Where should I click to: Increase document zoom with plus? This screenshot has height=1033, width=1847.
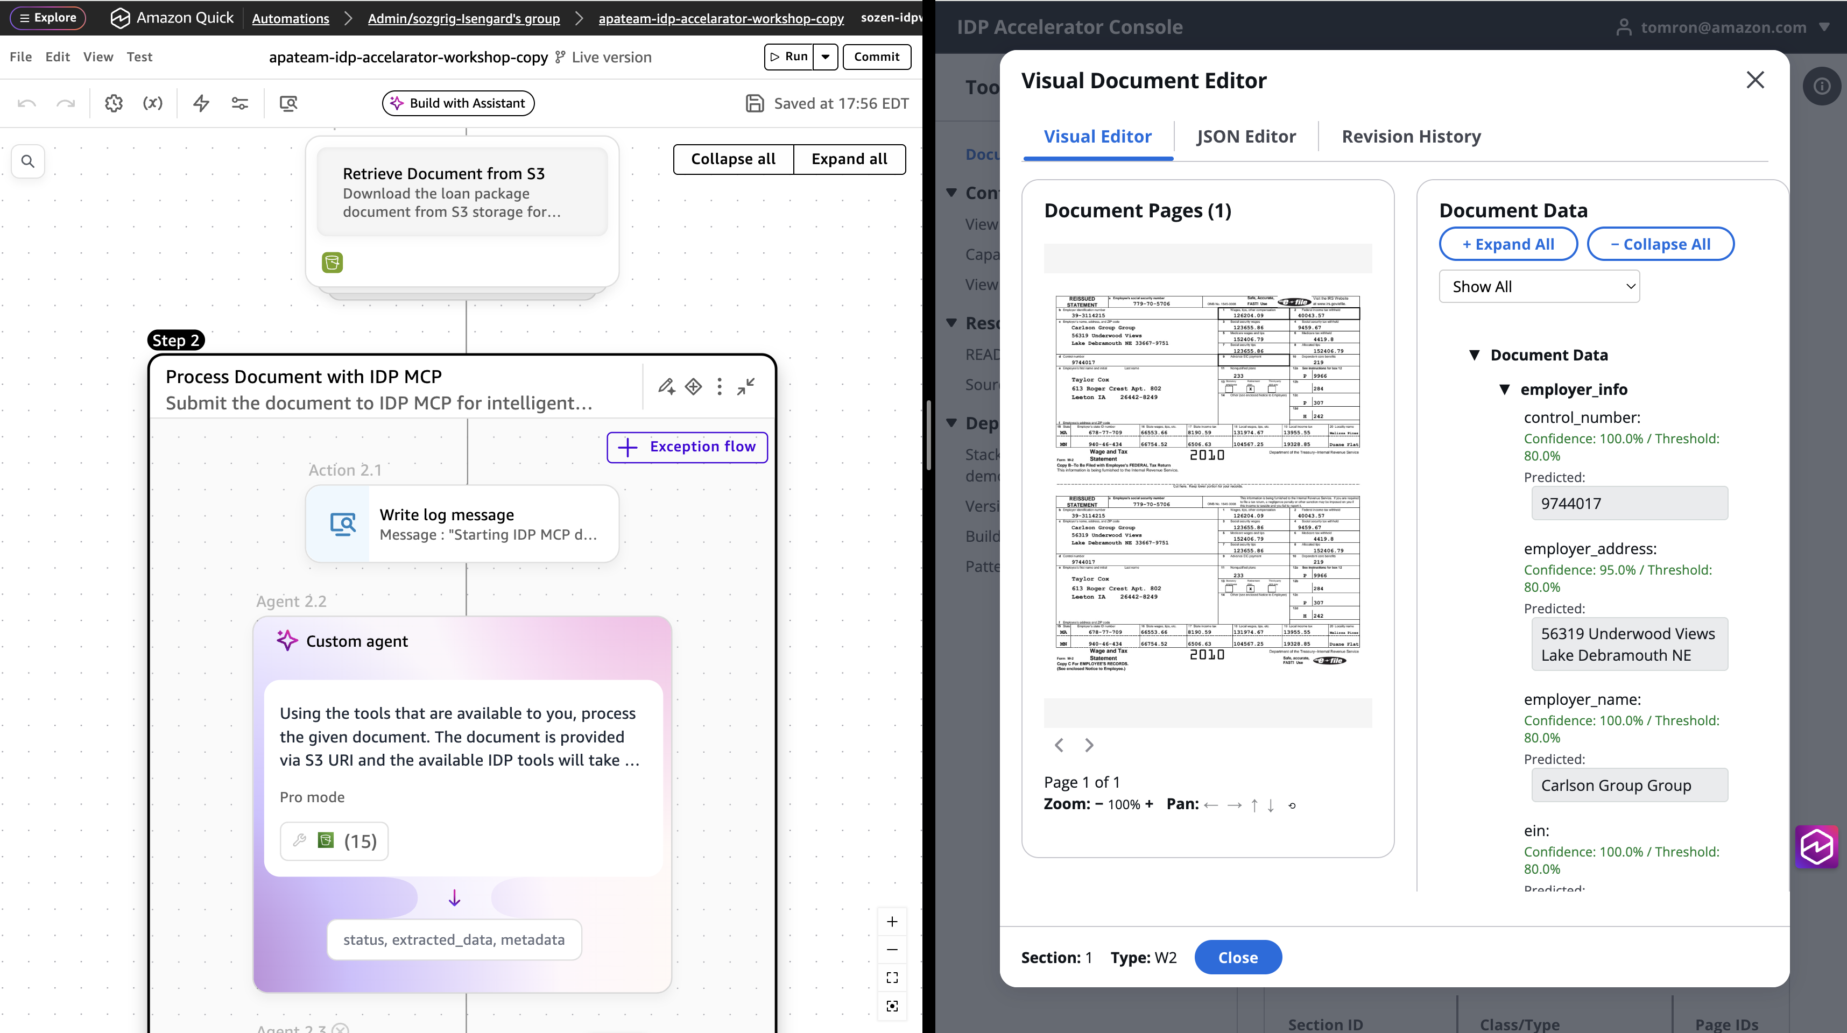(x=1150, y=804)
